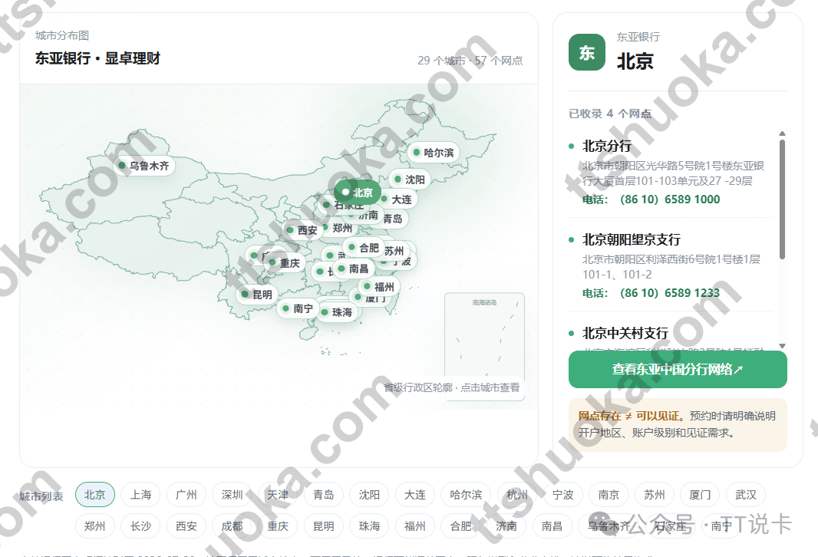The width and height of the screenshot is (818, 557).
Task: Select 天津 in the city list
Action: coord(278,494)
